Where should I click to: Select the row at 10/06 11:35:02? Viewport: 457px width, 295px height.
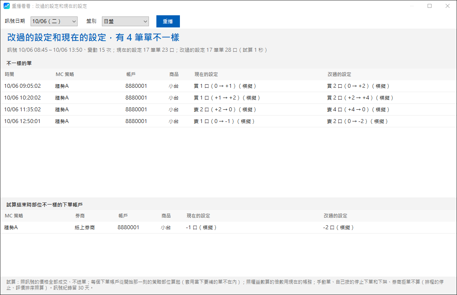click(228, 109)
